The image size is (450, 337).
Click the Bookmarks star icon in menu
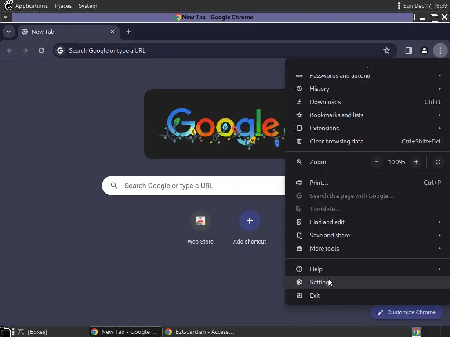(x=299, y=115)
